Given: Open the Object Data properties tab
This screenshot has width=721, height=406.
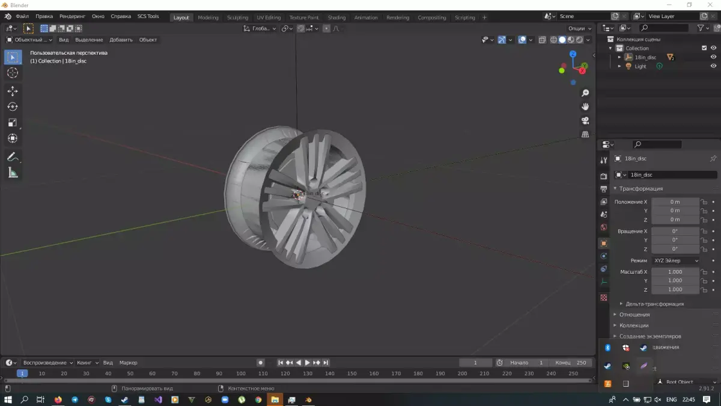Looking at the screenshot, I should tap(604, 281).
